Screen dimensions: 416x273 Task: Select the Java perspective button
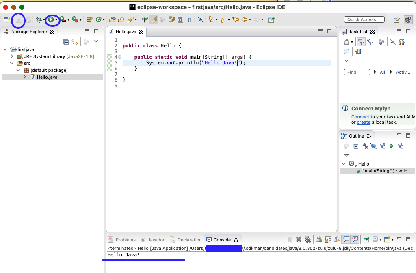408,19
